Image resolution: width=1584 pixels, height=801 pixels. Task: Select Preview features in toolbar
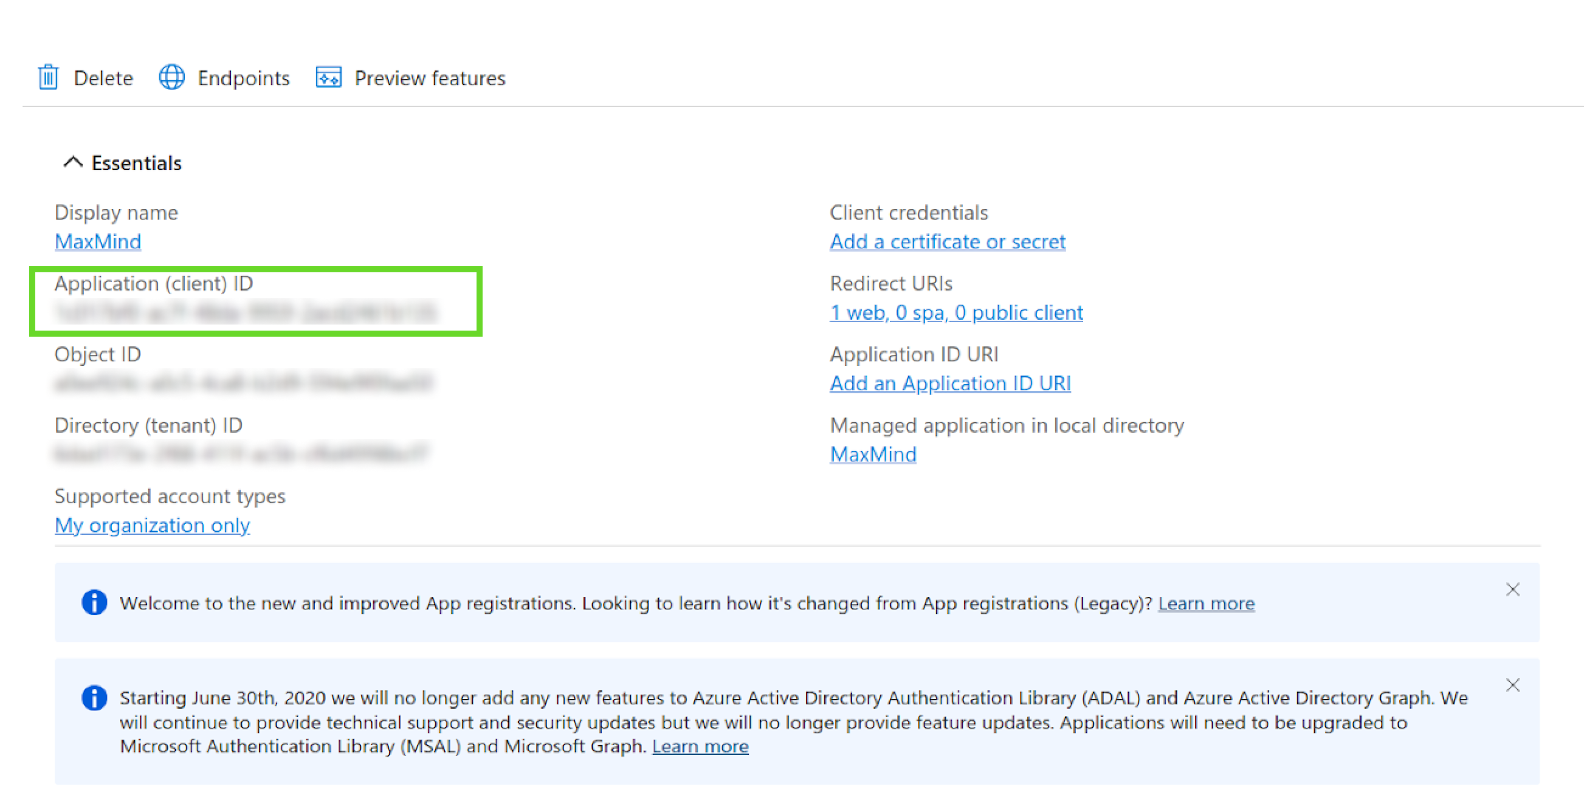[429, 78]
